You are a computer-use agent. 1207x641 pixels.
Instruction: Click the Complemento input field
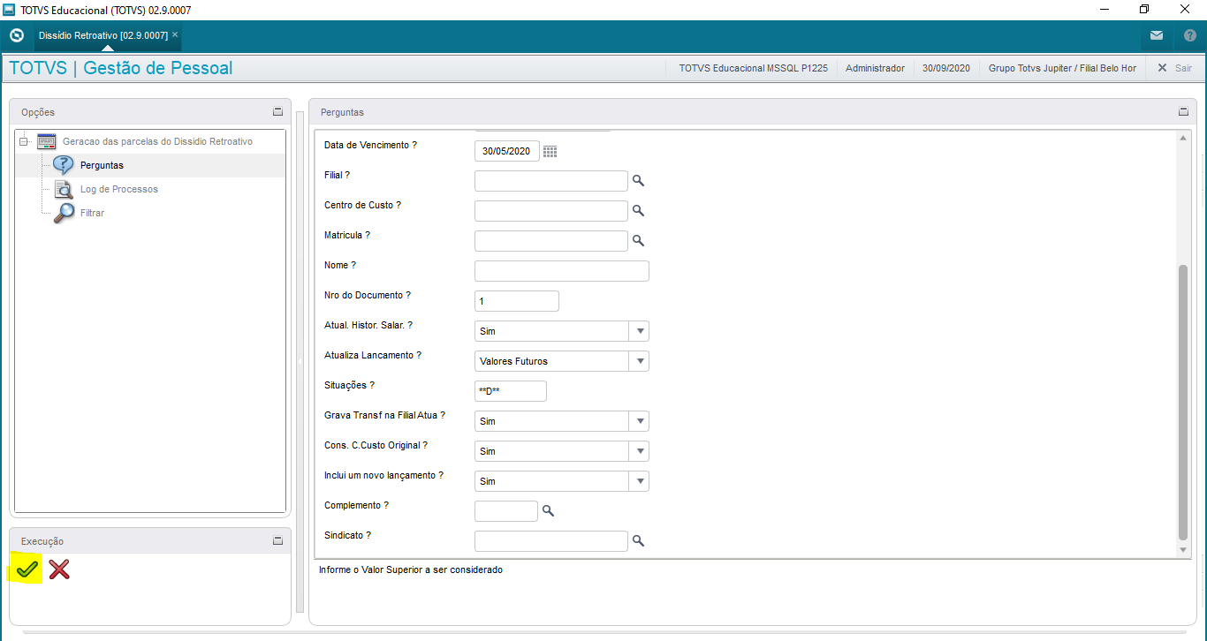506,511
